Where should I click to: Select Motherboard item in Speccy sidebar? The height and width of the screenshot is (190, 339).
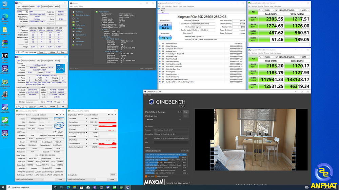80,25
